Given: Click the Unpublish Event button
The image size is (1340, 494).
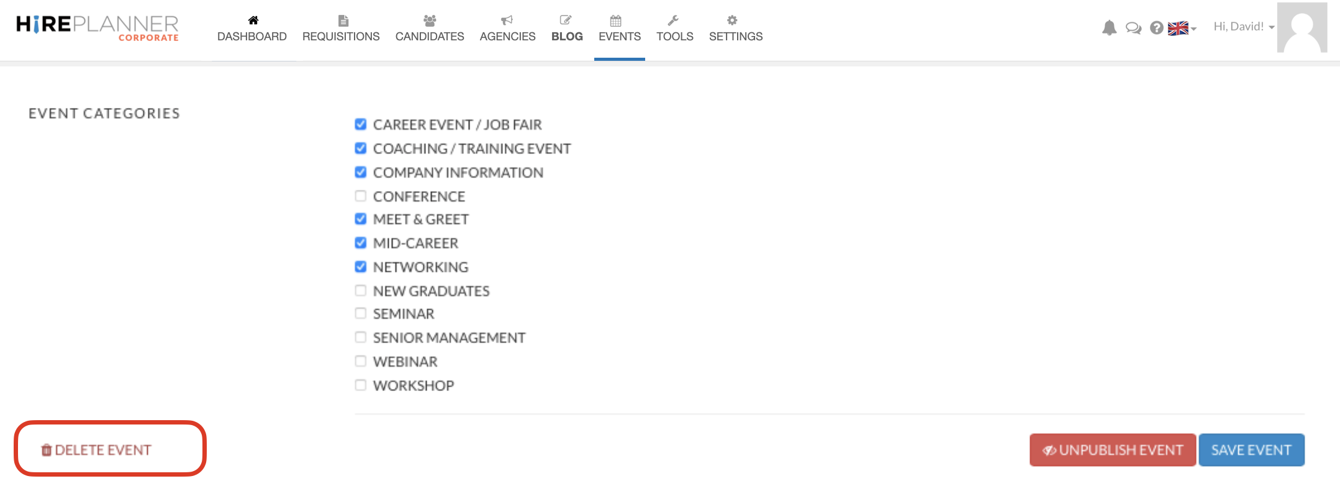Looking at the screenshot, I should click(x=1113, y=450).
